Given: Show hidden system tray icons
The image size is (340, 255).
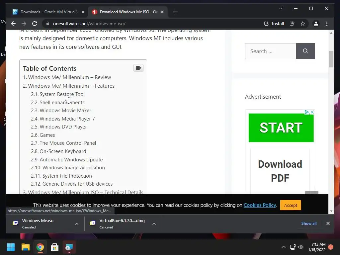Looking at the screenshot, I should [x=284, y=247].
